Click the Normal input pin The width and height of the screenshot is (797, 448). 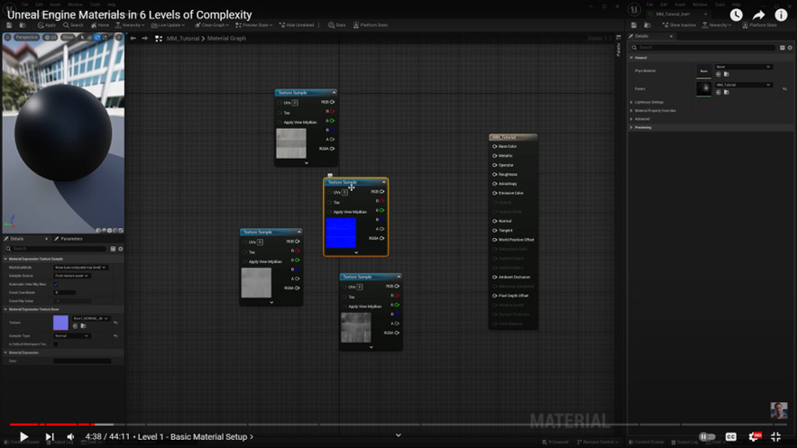[495, 221]
